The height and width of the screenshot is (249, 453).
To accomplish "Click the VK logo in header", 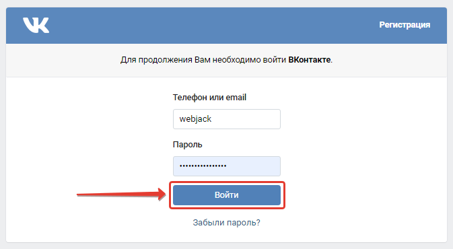I will [x=36, y=25].
